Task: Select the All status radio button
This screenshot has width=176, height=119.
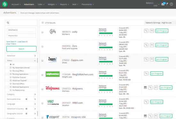Action: [x=11, y=64]
